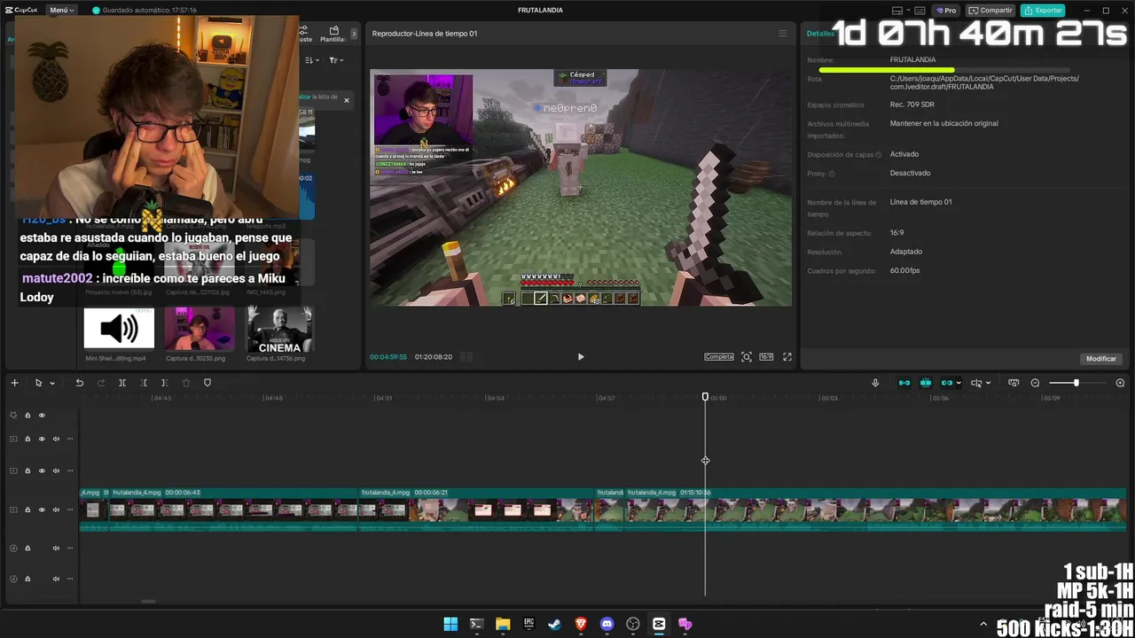Fit the timeline to window with zoom-fit icon
Viewport: 1135px width, 638px height.
pyautogui.click(x=1014, y=383)
